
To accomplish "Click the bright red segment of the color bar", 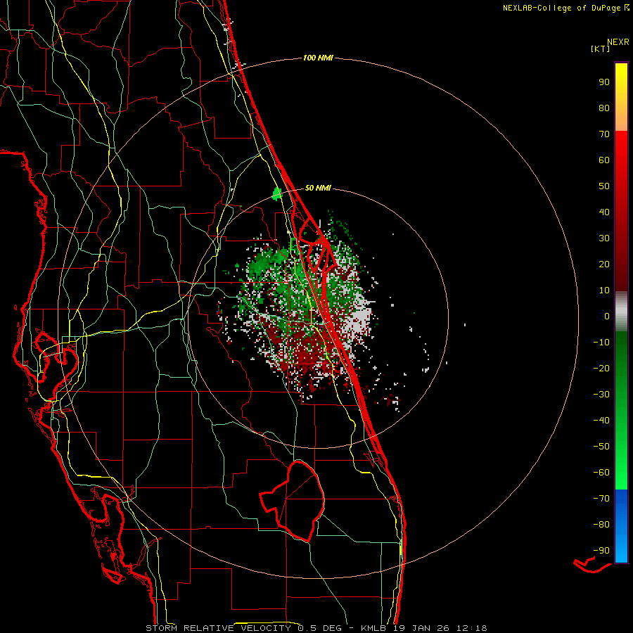I will point(621,211).
